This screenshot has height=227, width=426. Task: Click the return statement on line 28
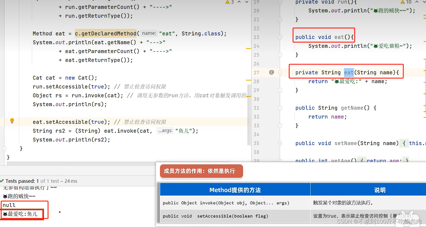[348, 81]
